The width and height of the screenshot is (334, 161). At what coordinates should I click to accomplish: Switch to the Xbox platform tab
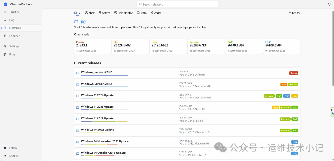point(90,13)
